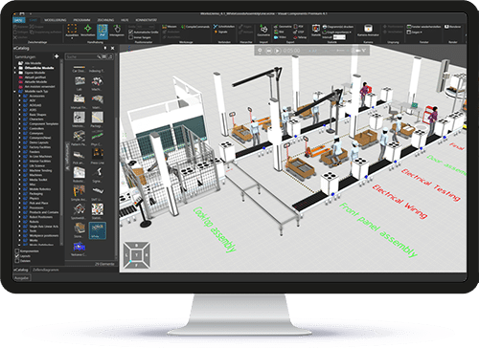Open the Zeigen dropdown
Screen dimensions: 479x348
(422, 33)
